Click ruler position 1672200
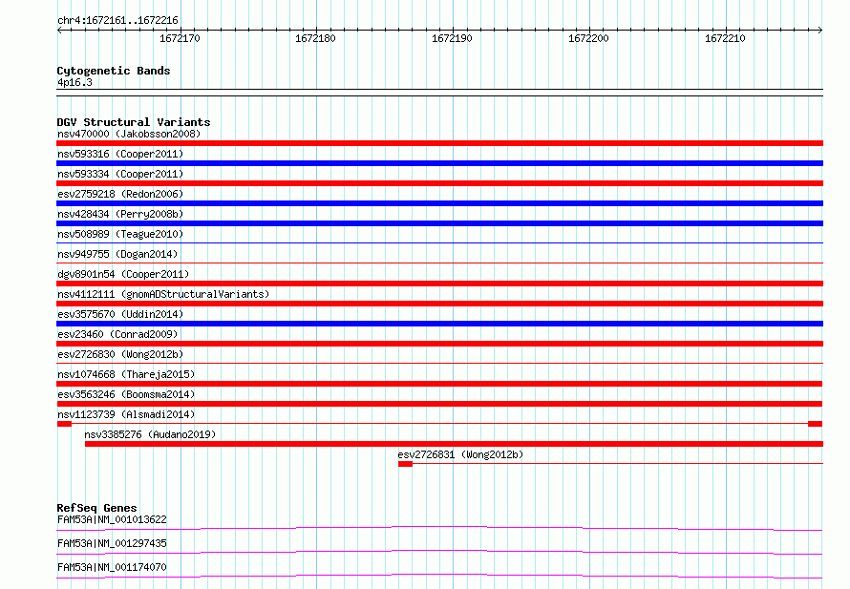 [x=588, y=38]
